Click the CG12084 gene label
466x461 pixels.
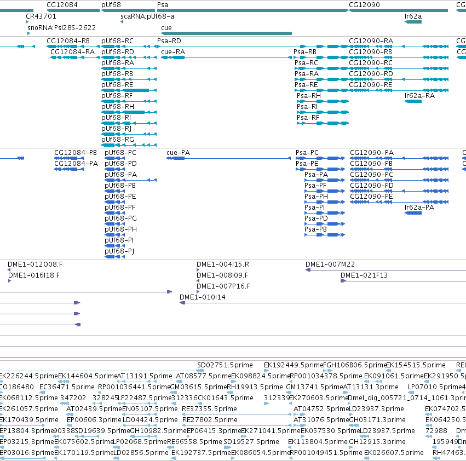(x=62, y=5)
